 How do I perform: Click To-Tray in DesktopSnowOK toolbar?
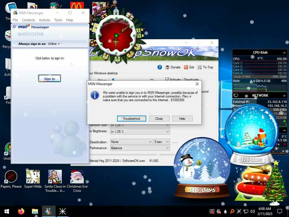tap(205, 67)
